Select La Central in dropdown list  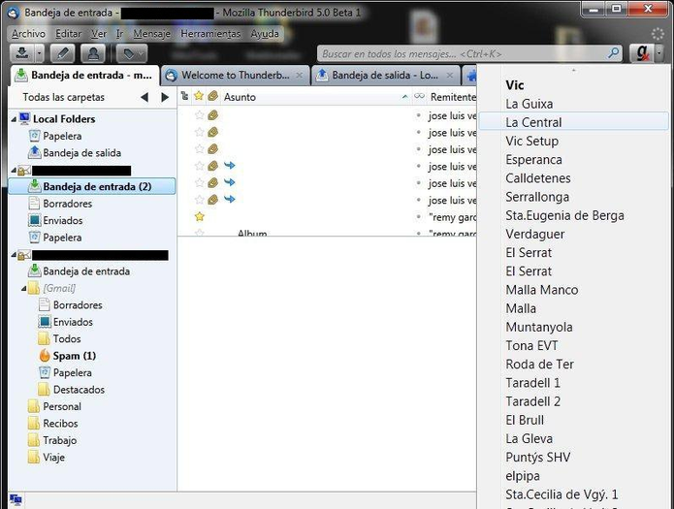(573, 122)
